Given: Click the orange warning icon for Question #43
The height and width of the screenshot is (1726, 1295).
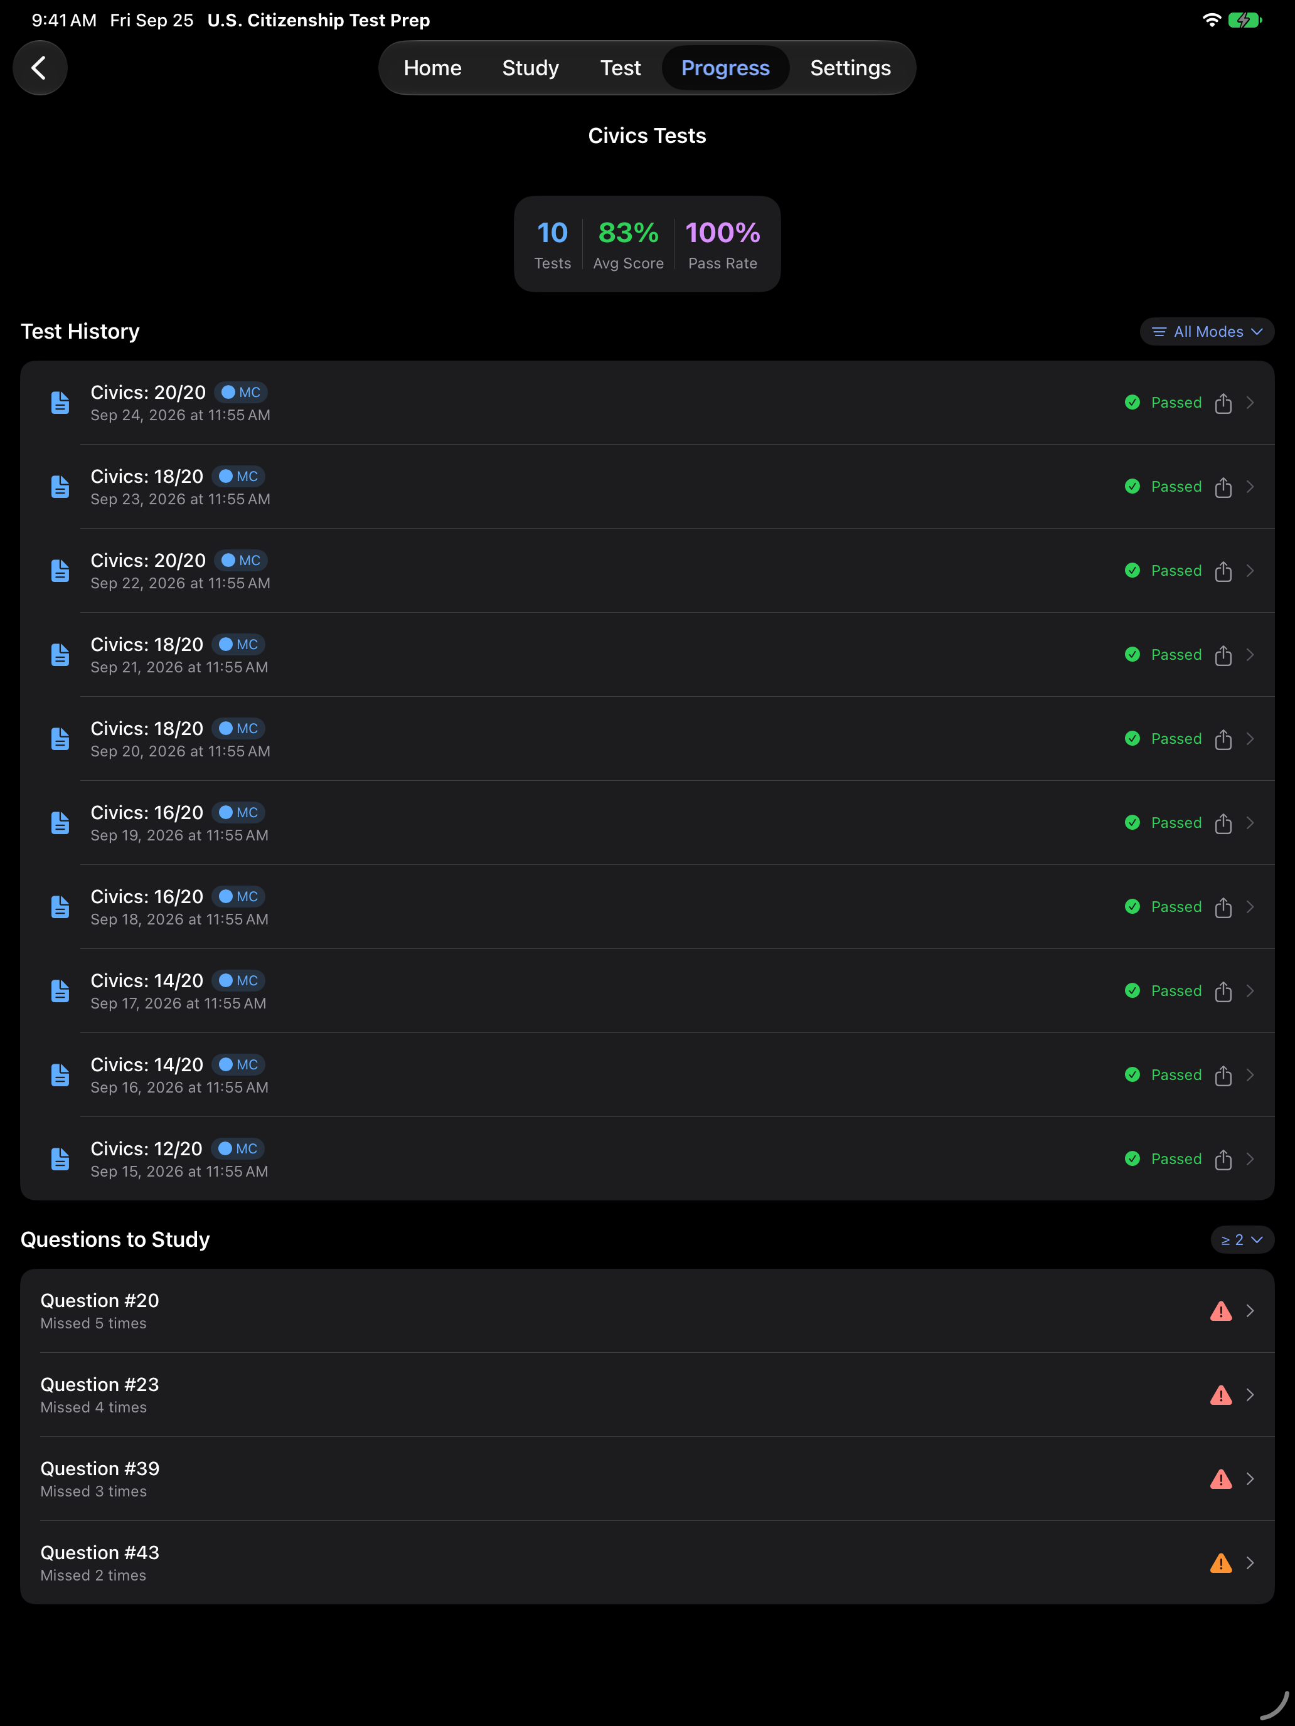Looking at the screenshot, I should pyautogui.click(x=1221, y=1563).
